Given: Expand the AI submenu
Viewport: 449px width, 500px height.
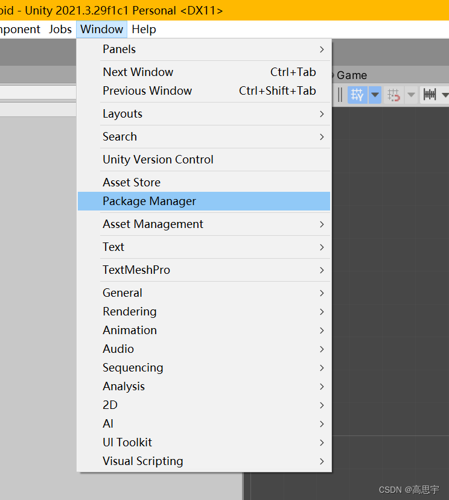Looking at the screenshot, I should (204, 424).
